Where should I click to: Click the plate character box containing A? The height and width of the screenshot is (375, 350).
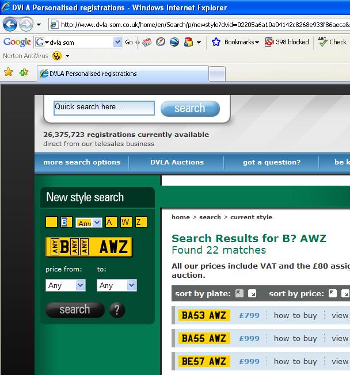[111, 222]
